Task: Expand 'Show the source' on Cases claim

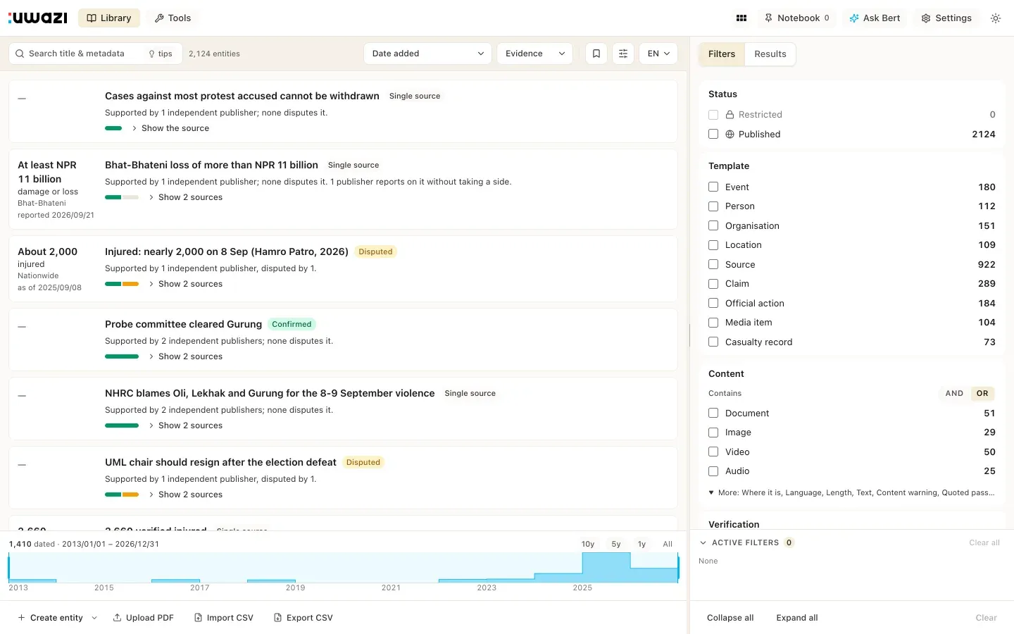Action: click(x=170, y=128)
